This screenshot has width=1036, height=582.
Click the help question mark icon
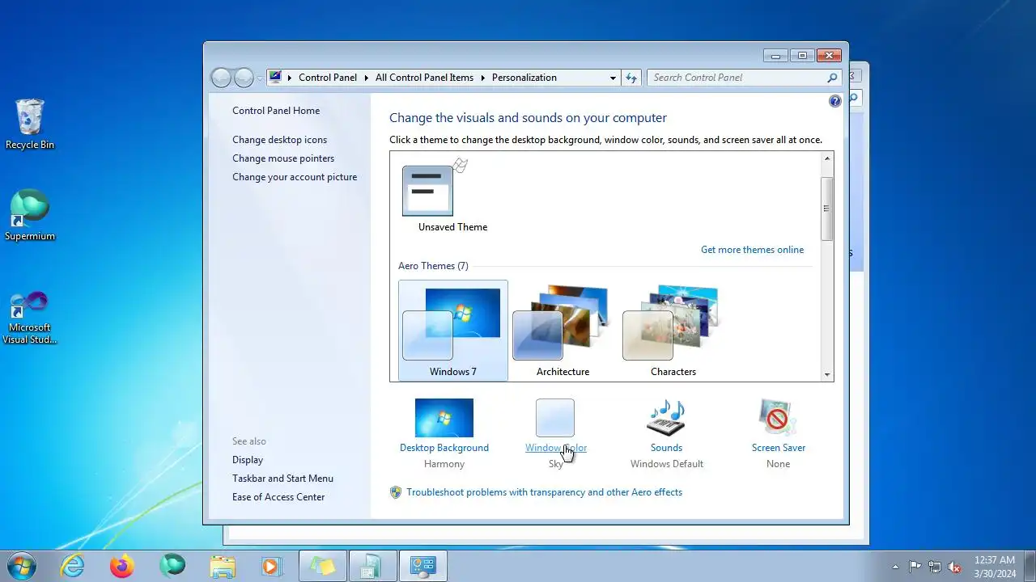point(835,101)
